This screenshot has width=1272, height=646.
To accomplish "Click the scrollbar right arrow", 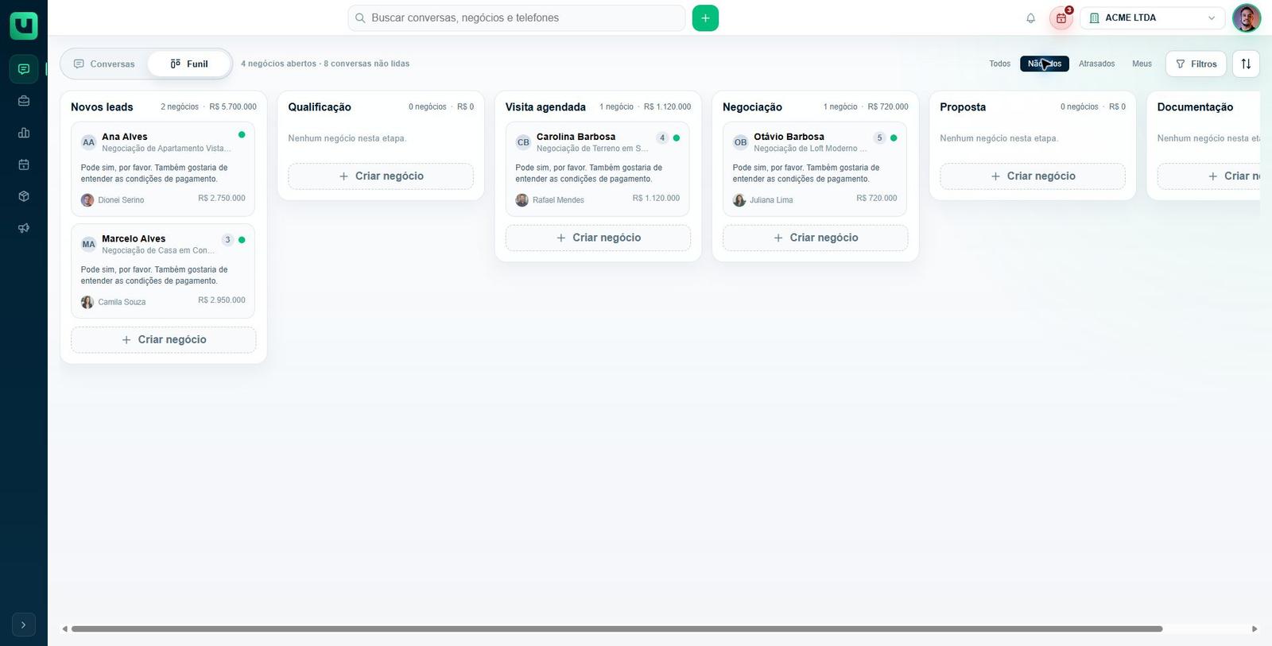I will (1255, 629).
